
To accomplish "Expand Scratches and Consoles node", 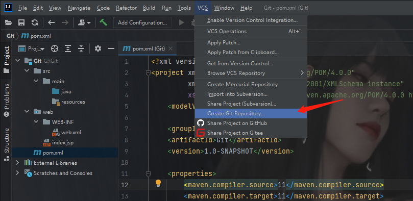I will 18,173.
